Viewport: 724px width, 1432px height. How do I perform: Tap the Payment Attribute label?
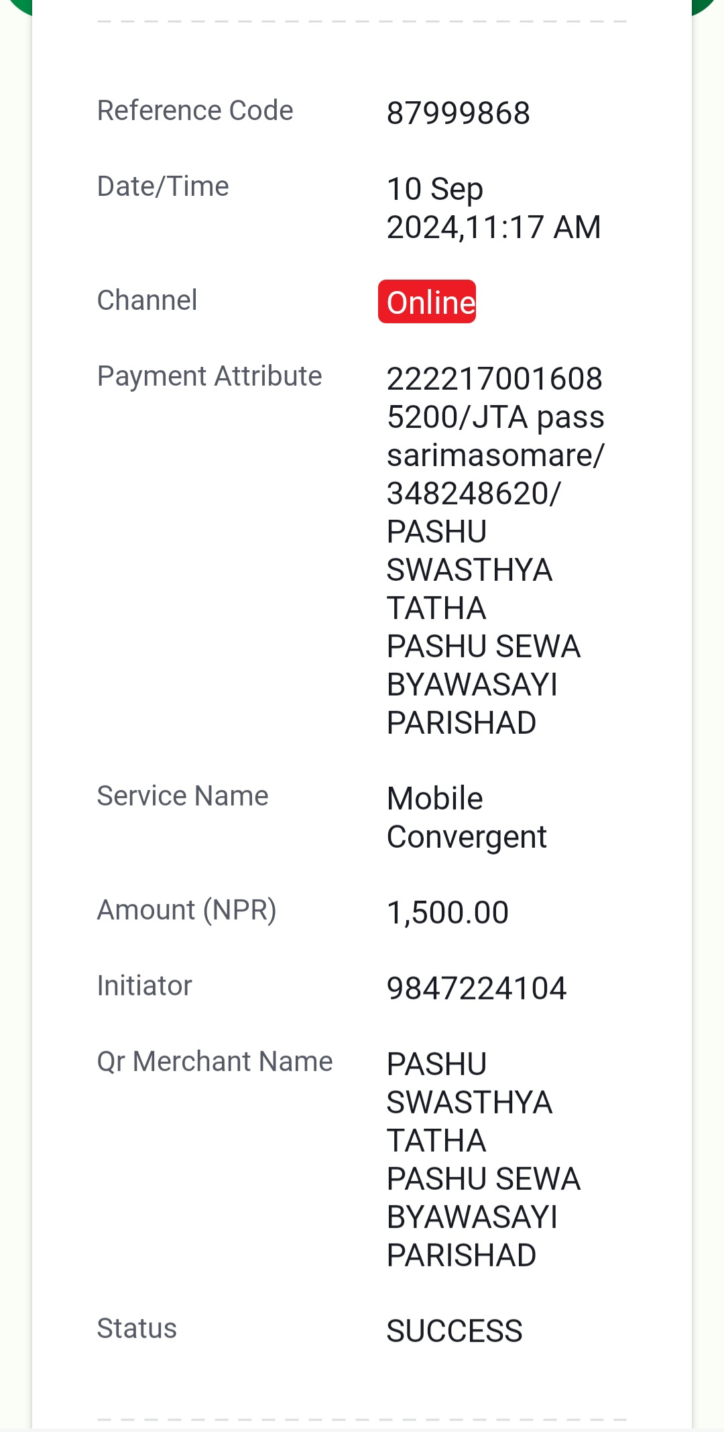pyautogui.click(x=210, y=376)
